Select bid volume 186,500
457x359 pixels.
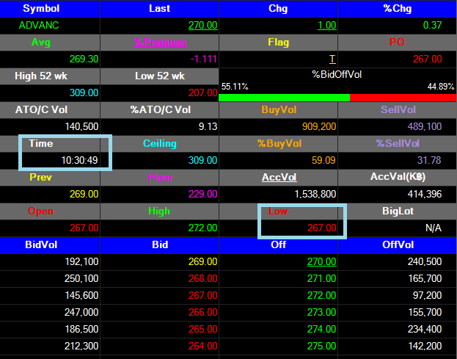[x=81, y=329]
